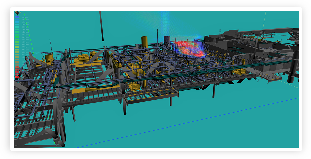311x159 pixels.
Task: Select the 9519 ppm legend swatch
Action: pyautogui.click(x=17, y=54)
